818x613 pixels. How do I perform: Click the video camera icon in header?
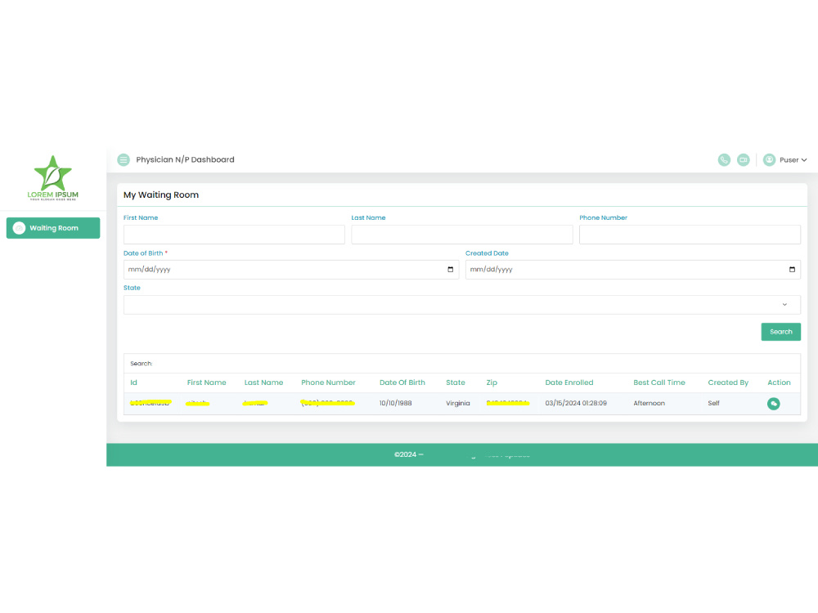pos(743,160)
